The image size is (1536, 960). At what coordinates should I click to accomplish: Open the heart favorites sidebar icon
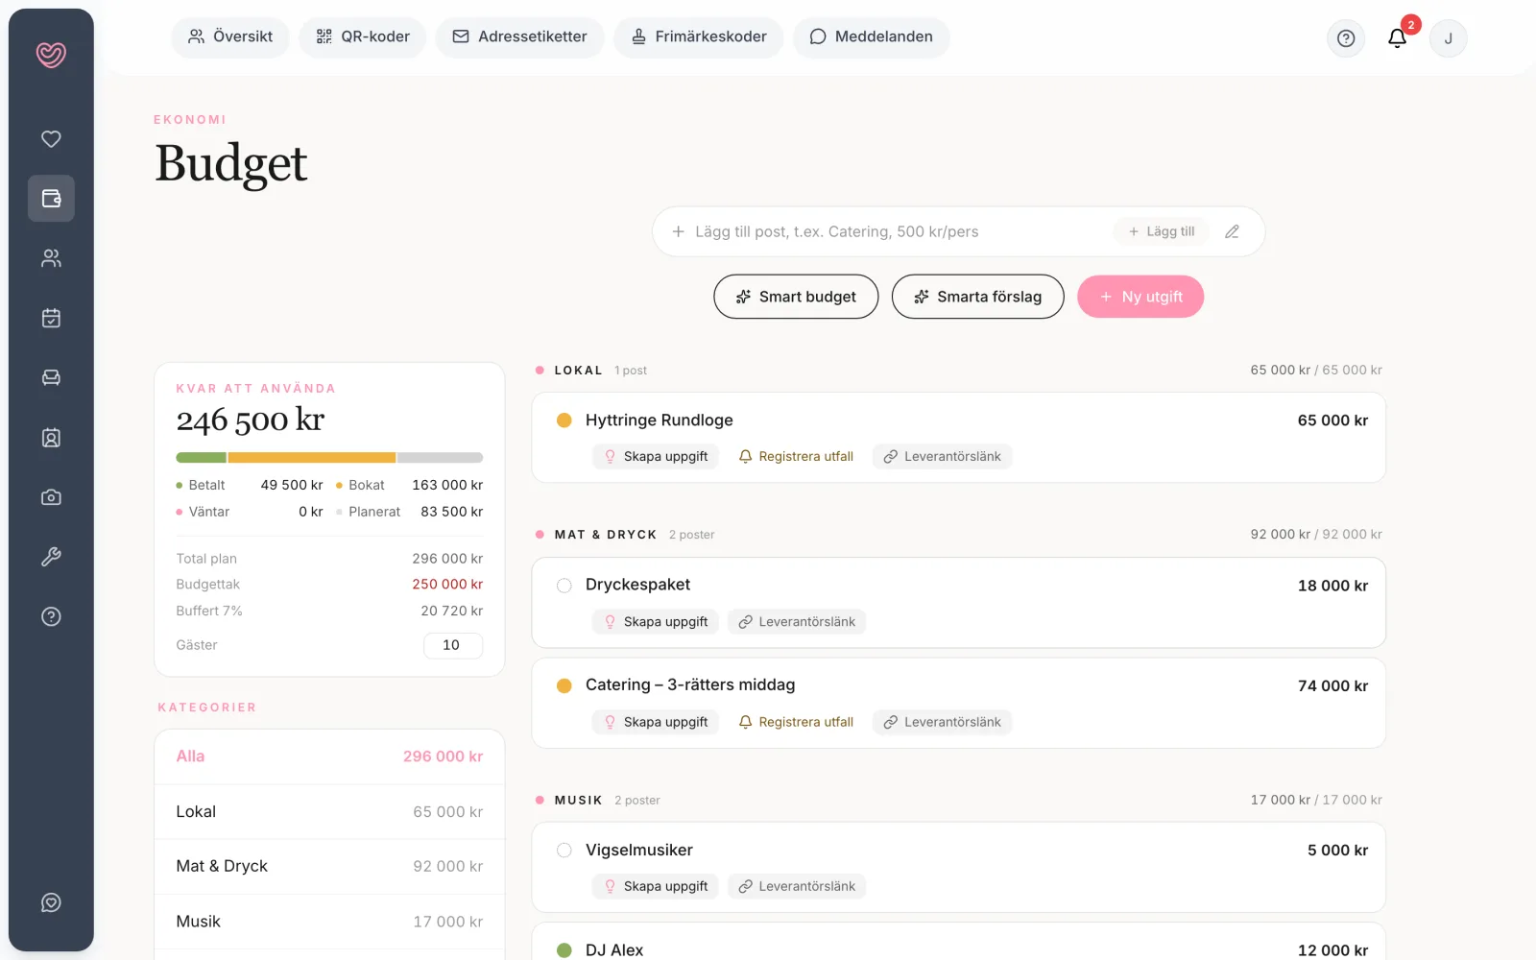(x=51, y=139)
